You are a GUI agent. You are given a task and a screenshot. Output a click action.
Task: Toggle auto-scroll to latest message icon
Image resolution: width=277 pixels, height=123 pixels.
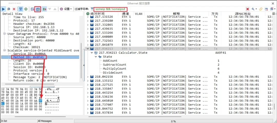21,9
